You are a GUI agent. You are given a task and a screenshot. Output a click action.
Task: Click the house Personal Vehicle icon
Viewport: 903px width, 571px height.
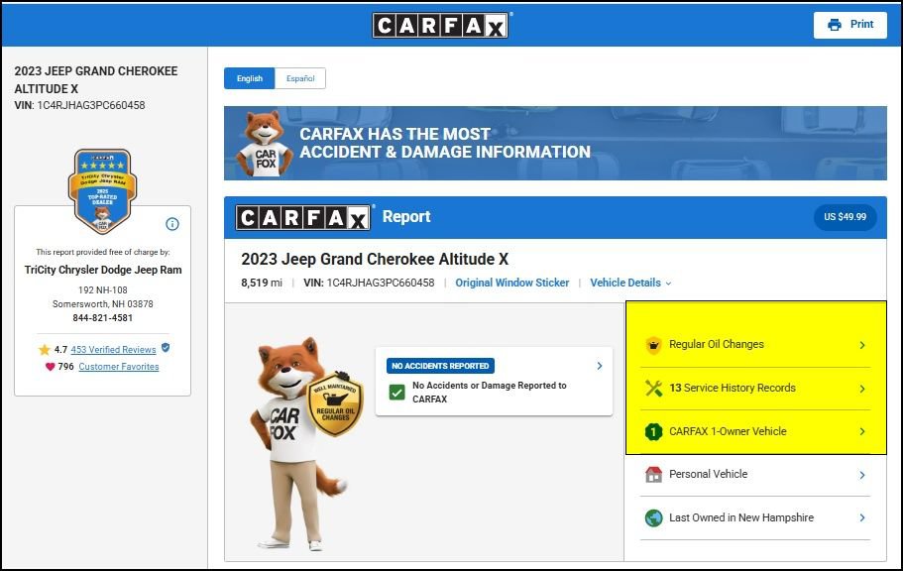653,474
